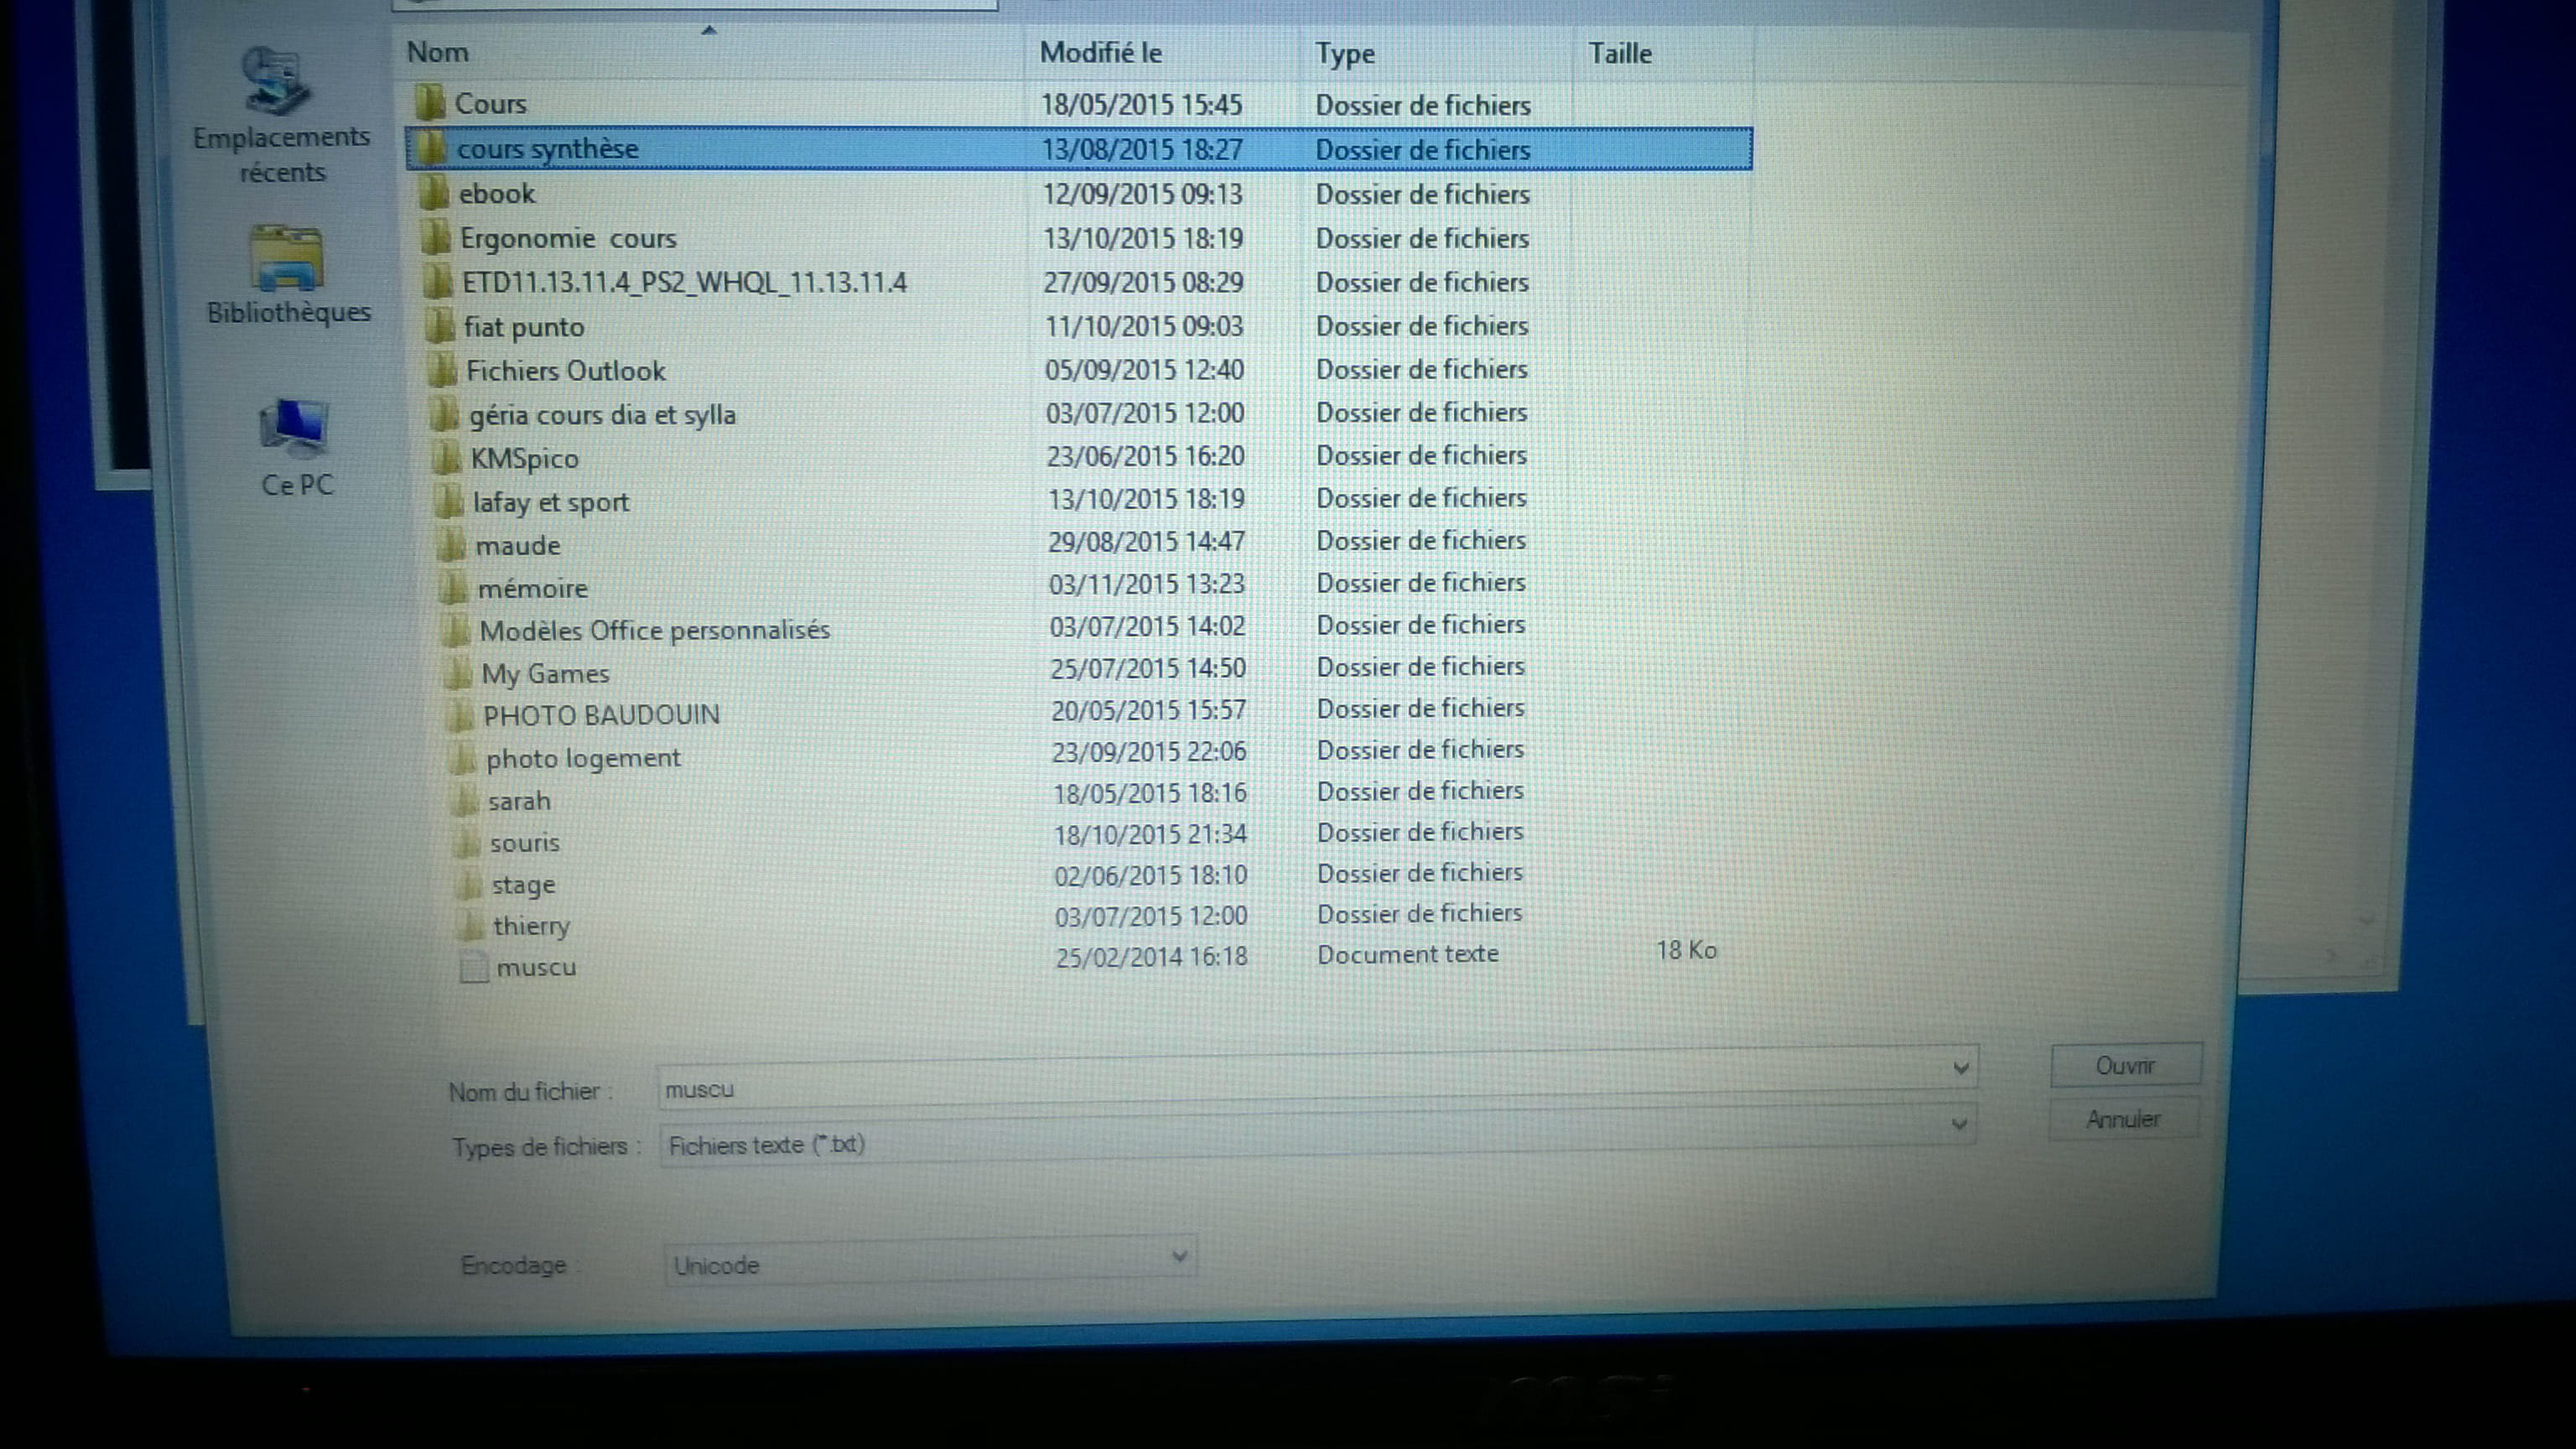Screen dimensions: 2576x1449
Task: Click the PHOTO BAUDOUIN folder icon
Action: (x=461, y=715)
